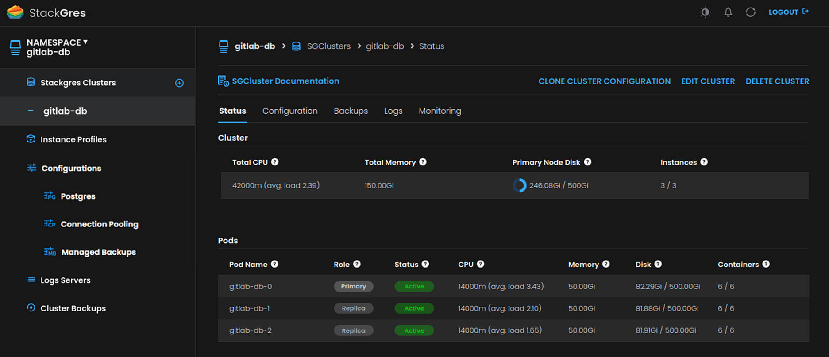Select pod name gitlab-db-0
The width and height of the screenshot is (829, 357).
[251, 286]
